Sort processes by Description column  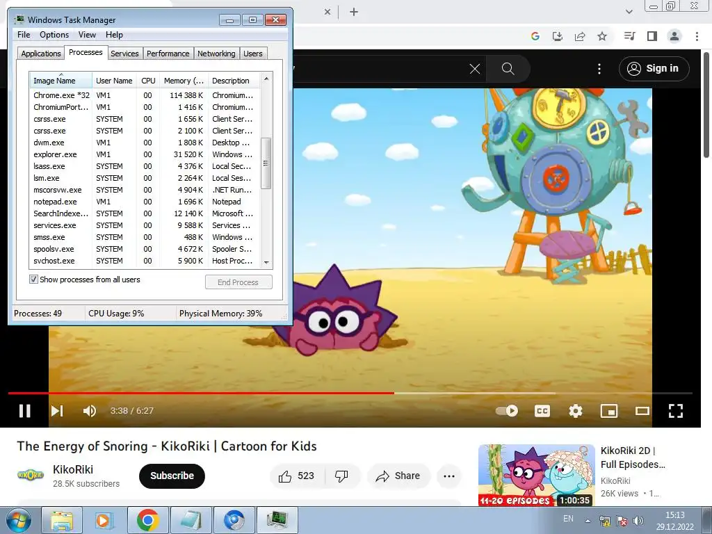click(234, 81)
